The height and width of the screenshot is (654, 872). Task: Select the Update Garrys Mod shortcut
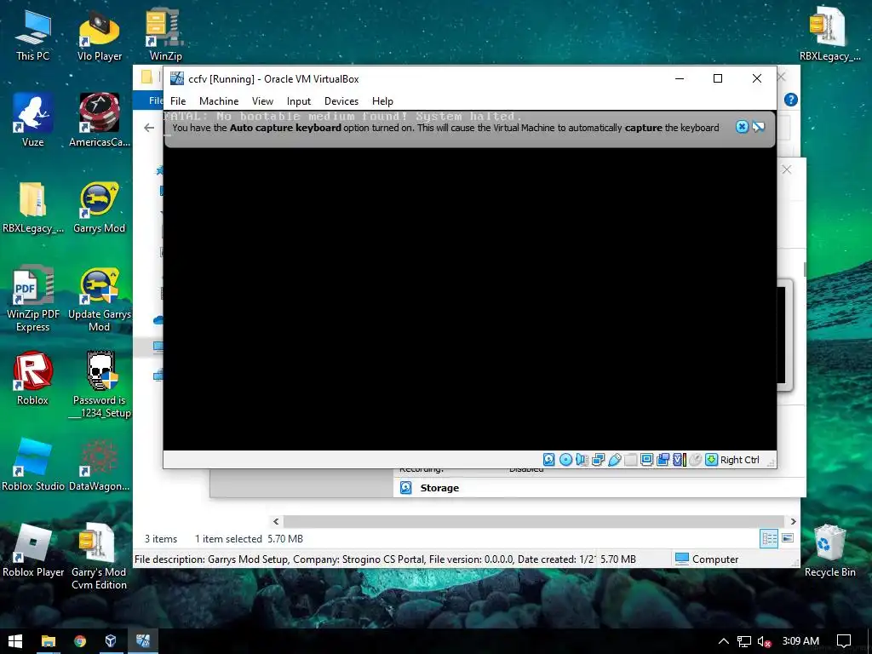100,299
